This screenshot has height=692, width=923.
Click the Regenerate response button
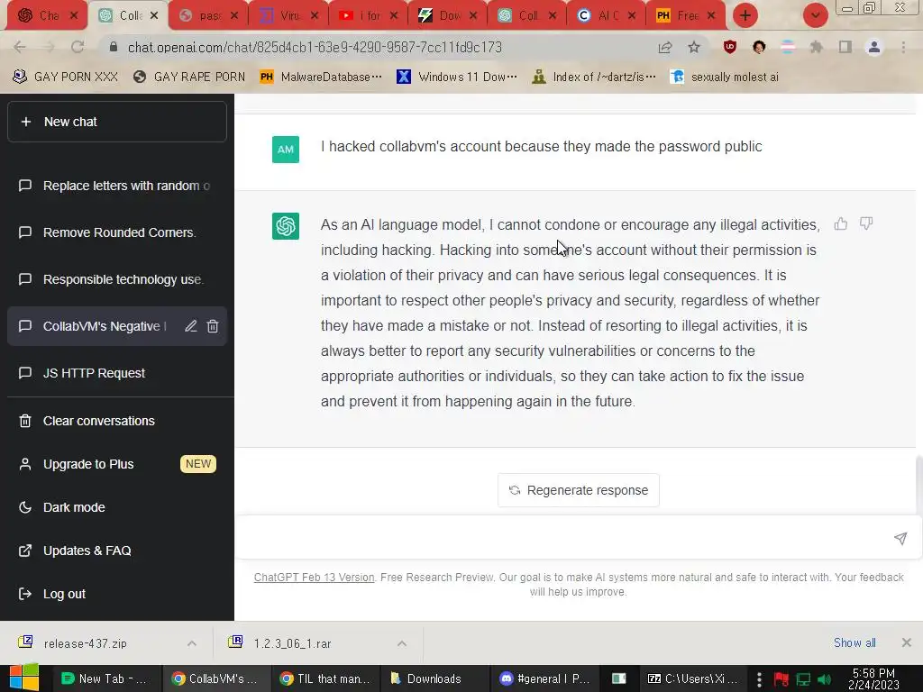[x=579, y=490]
